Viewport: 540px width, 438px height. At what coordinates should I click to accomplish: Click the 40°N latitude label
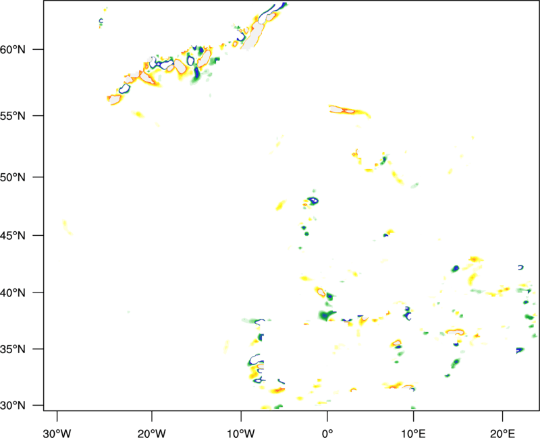coord(13,293)
